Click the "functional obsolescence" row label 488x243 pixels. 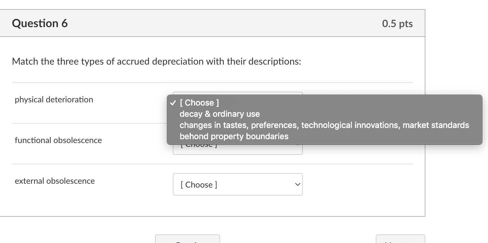coord(58,140)
